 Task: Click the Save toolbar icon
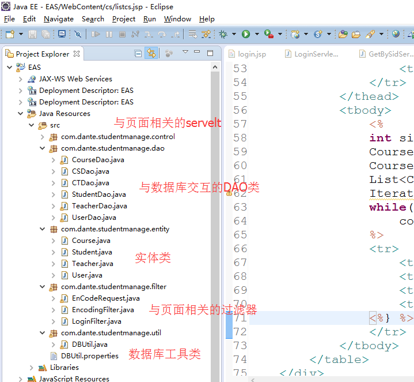[x=32, y=34]
